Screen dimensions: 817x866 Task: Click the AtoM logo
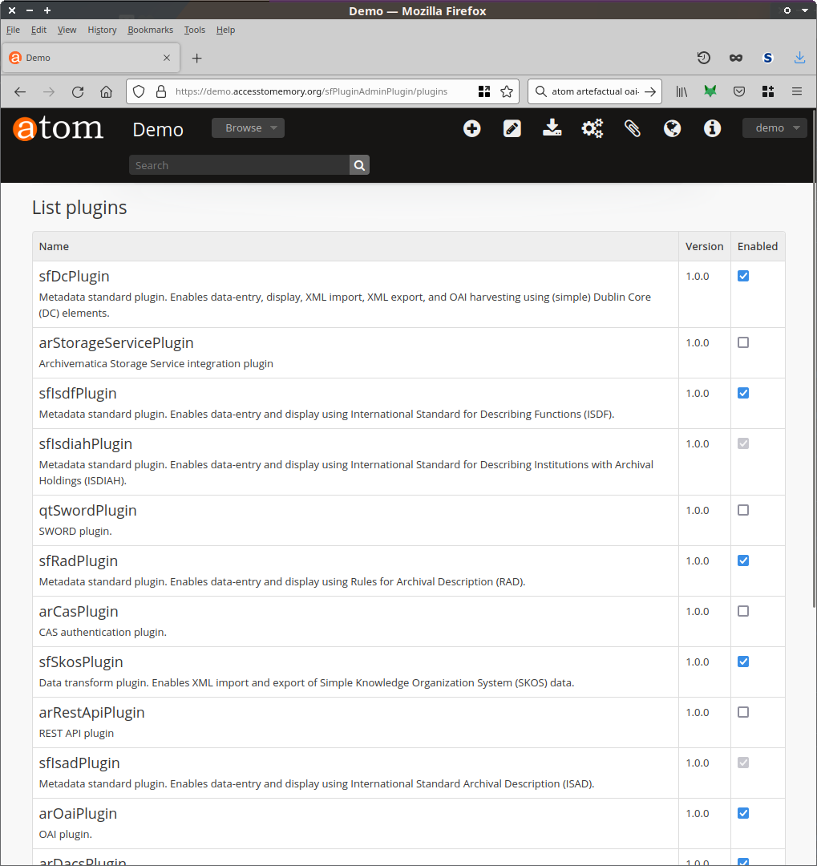click(x=59, y=128)
